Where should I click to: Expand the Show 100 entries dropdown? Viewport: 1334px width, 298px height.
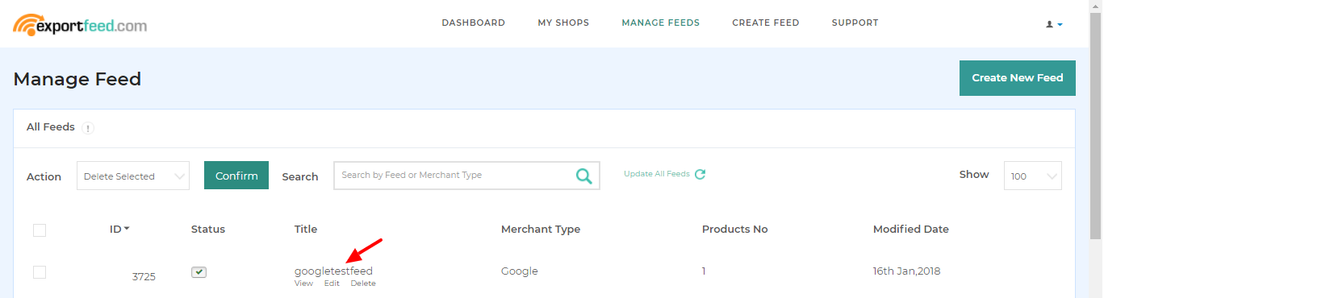click(1032, 176)
